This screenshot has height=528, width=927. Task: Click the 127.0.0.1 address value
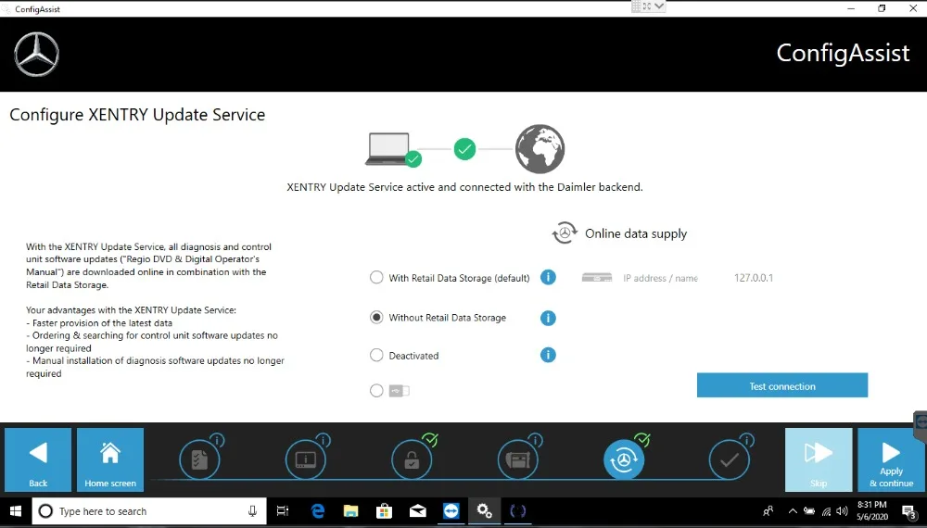(753, 278)
